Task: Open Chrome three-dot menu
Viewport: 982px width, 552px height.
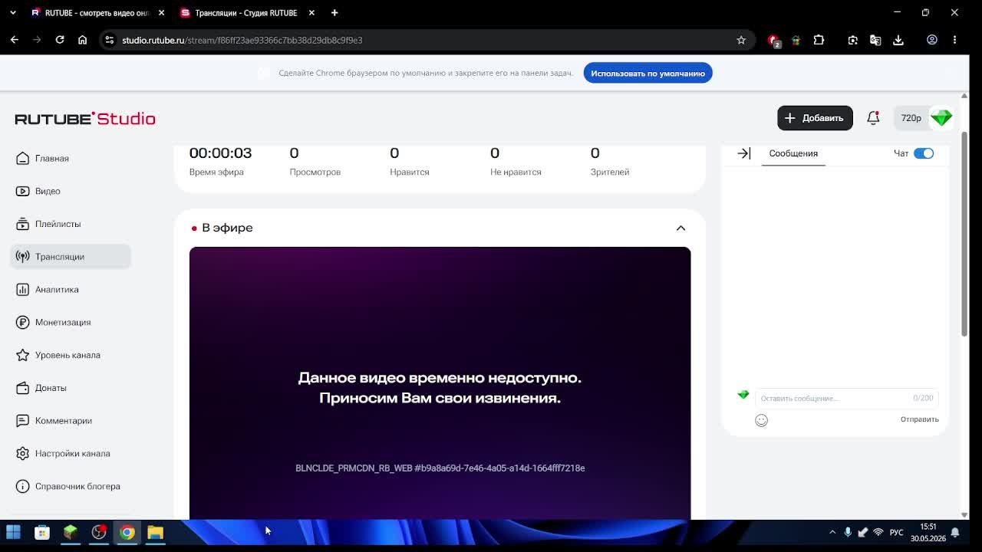Action: pos(954,40)
